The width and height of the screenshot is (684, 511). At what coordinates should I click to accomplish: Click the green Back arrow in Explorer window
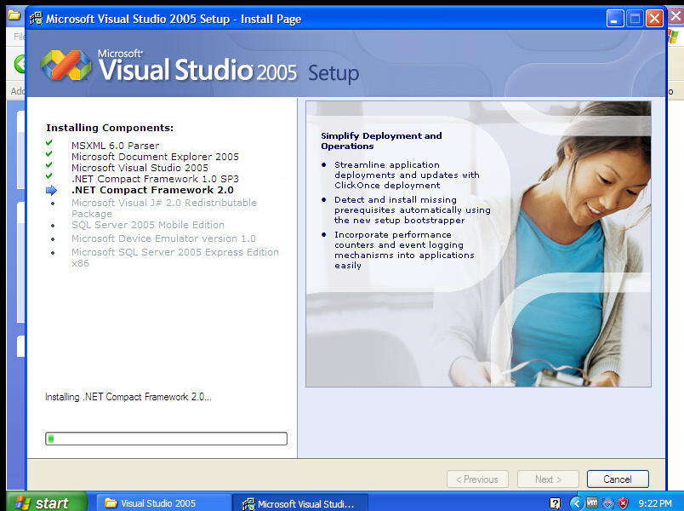click(20, 64)
